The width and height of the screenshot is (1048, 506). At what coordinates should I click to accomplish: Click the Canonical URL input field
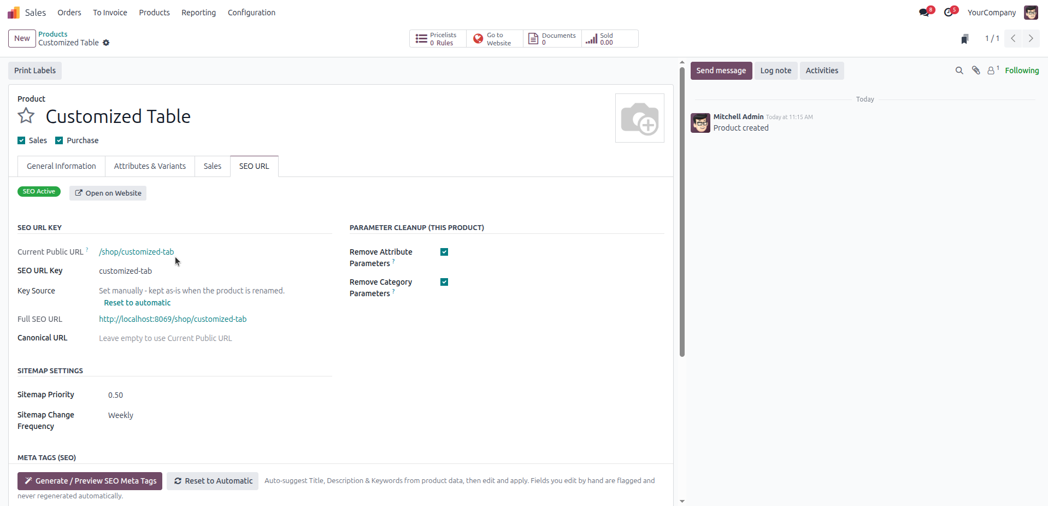click(x=215, y=338)
